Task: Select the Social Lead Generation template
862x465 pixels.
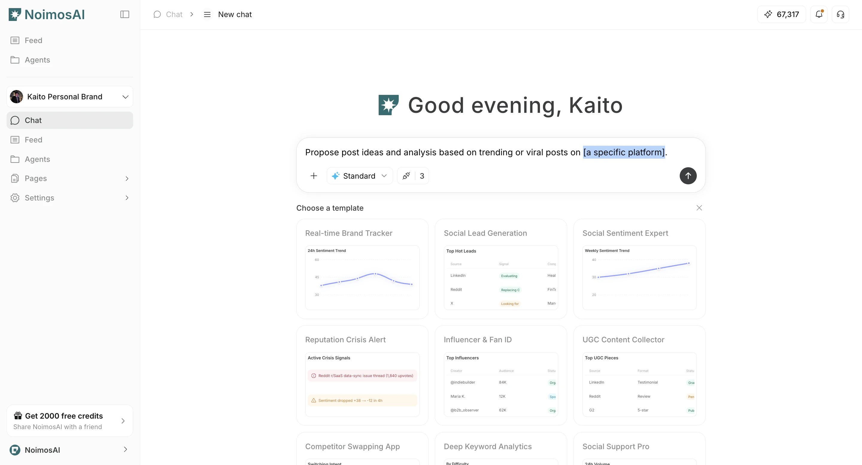Action: (501, 269)
